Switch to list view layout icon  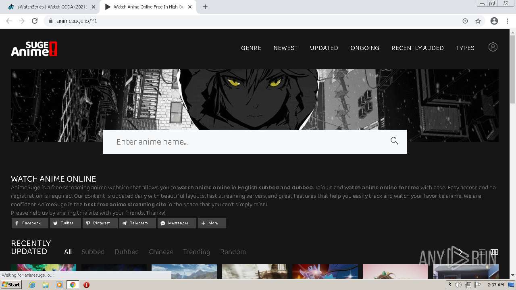click(482, 252)
